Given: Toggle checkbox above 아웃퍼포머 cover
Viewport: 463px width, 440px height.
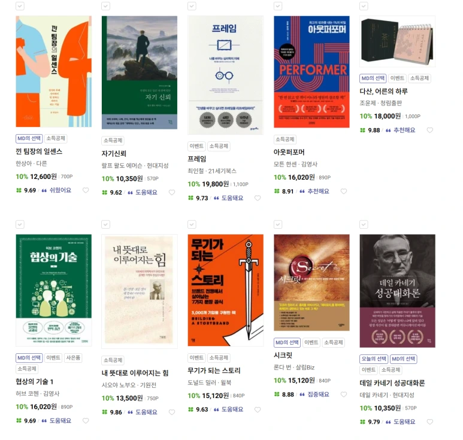Looking at the screenshot, I should [x=278, y=6].
